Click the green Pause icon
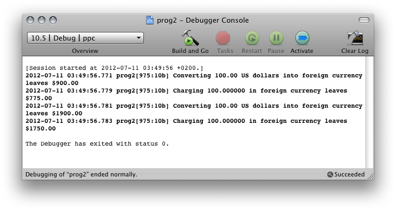 point(276,38)
